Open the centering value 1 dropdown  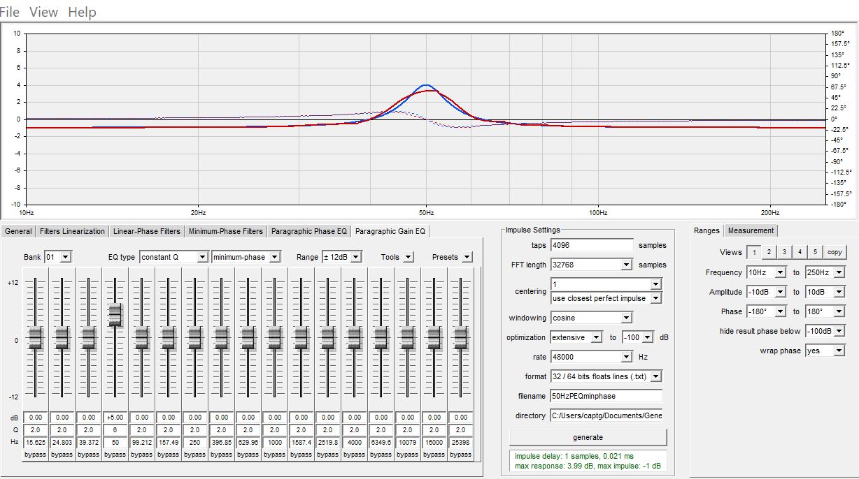(x=606, y=284)
